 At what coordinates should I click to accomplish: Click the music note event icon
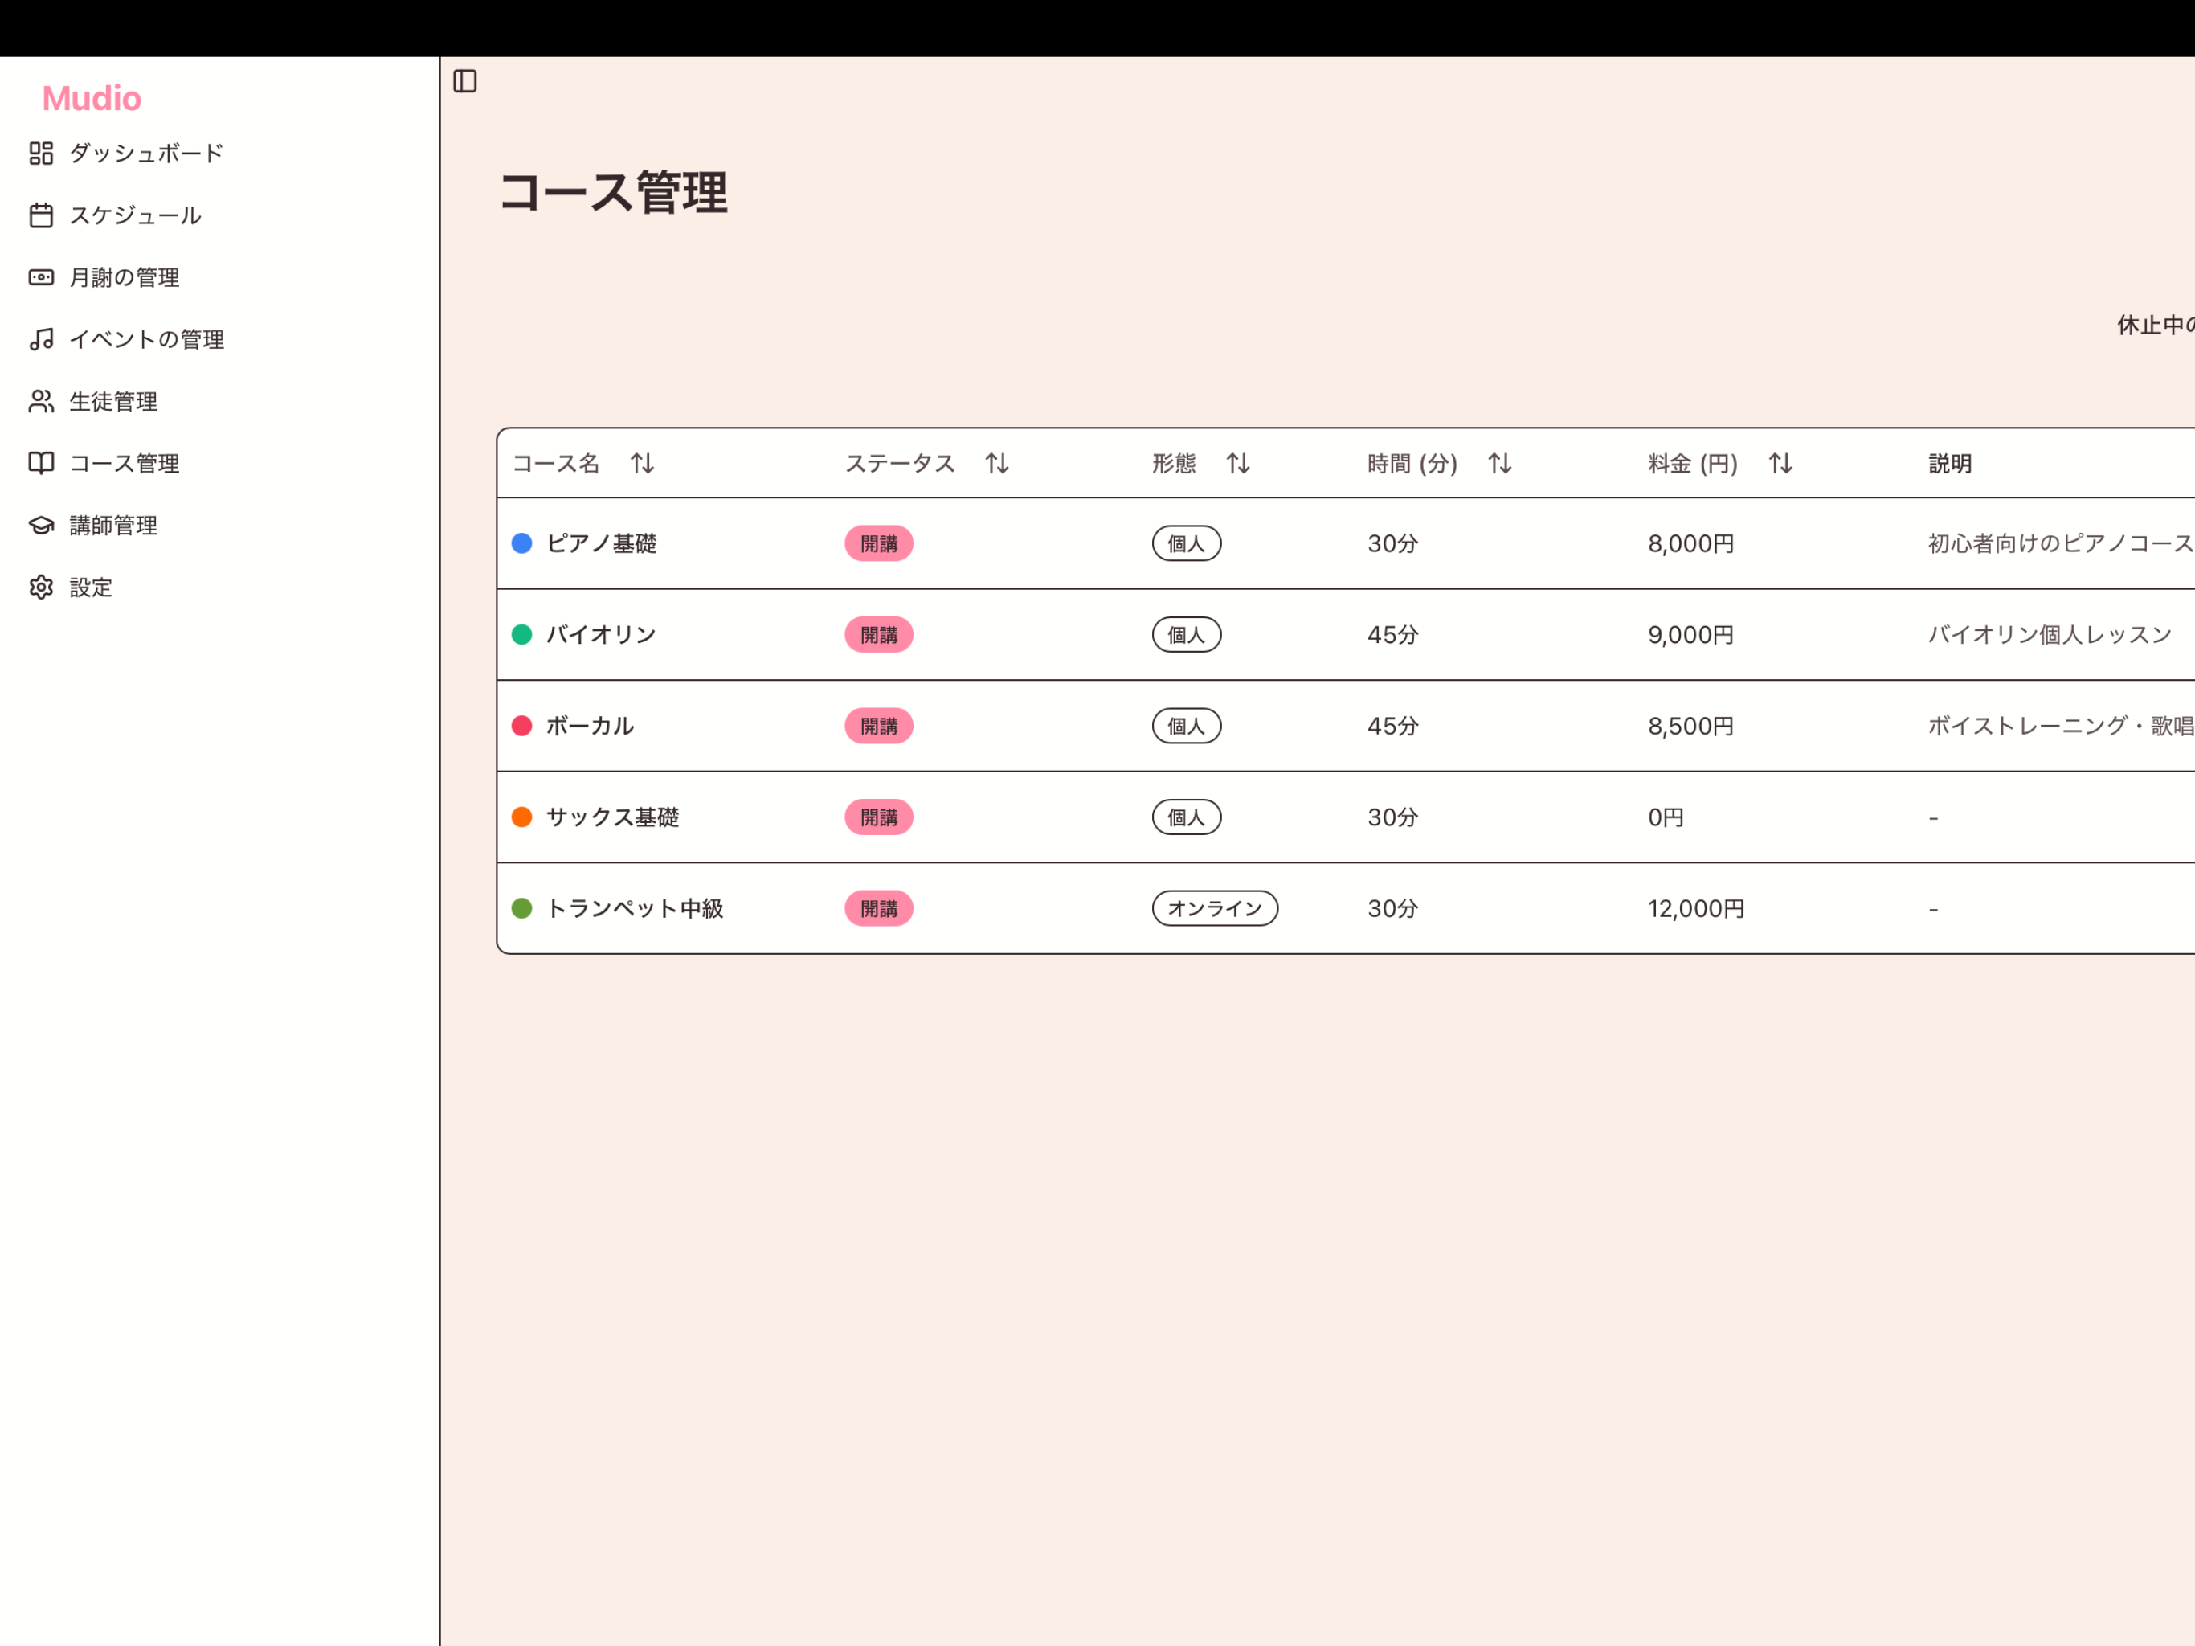[41, 339]
